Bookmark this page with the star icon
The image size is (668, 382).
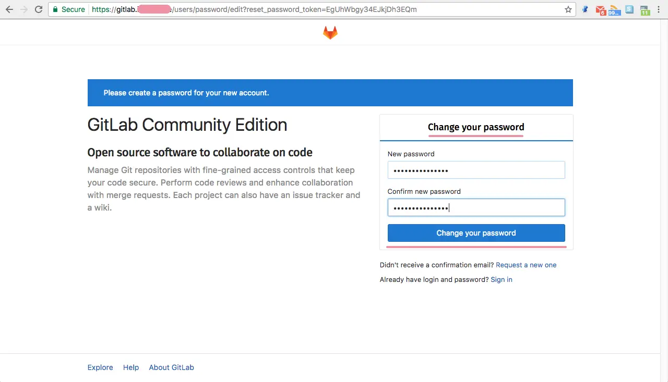[x=568, y=9]
